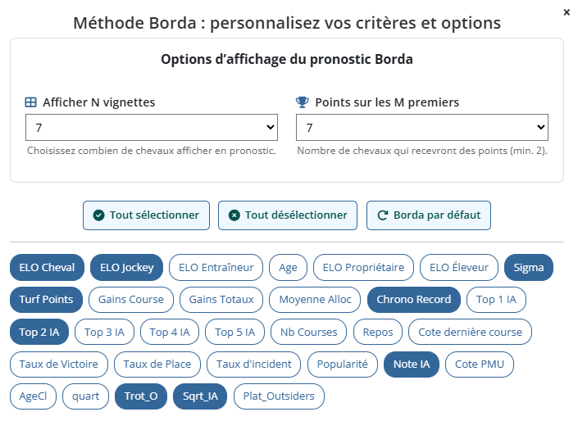Click the trophy icon beside Points label

(x=302, y=102)
